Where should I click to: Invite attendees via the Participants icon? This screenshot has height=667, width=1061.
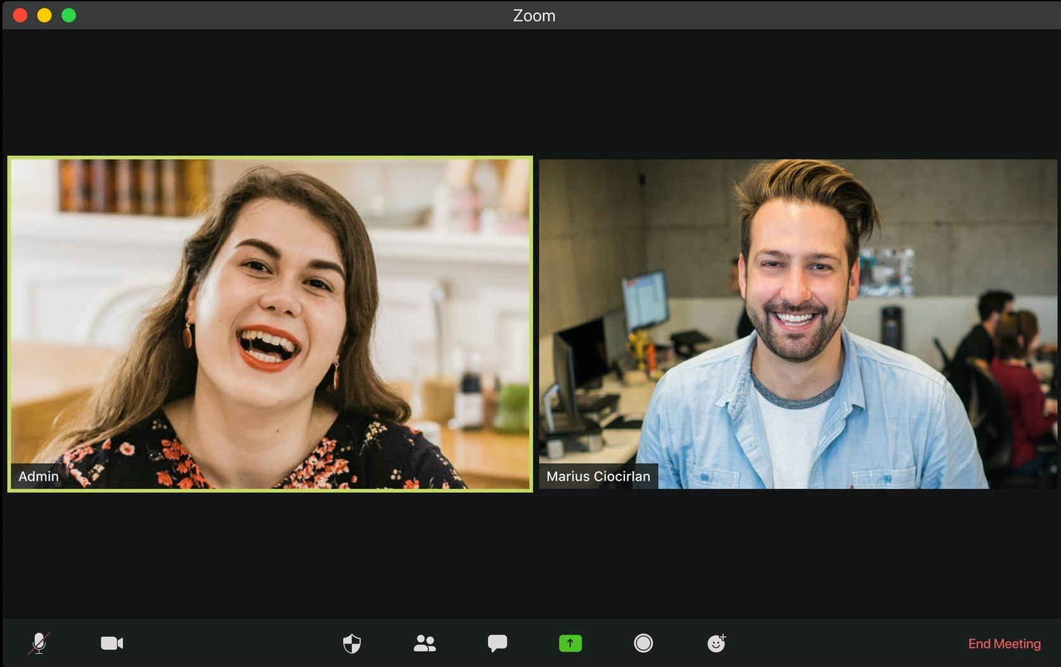pyautogui.click(x=425, y=643)
